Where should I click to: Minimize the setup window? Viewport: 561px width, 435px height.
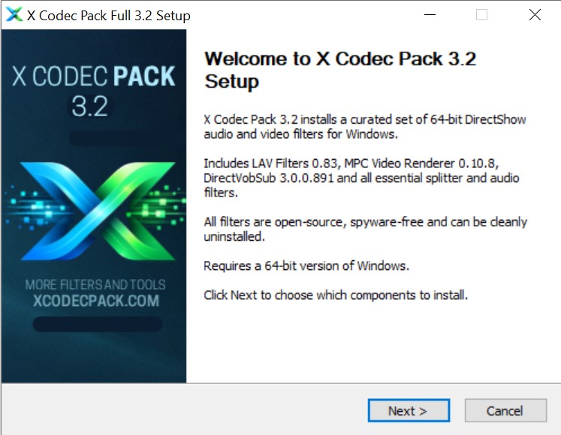pos(430,15)
